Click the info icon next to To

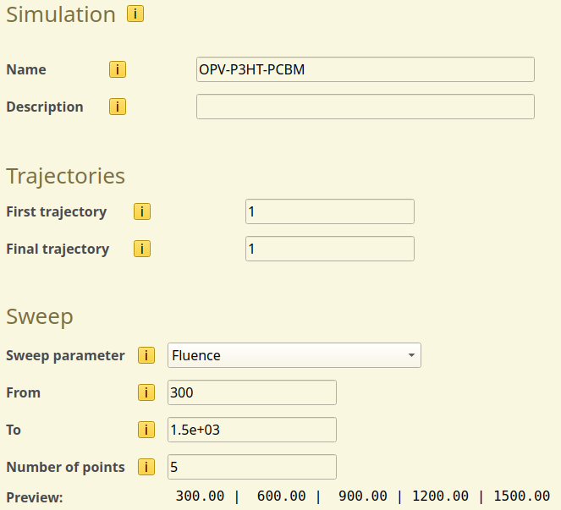[146, 430]
